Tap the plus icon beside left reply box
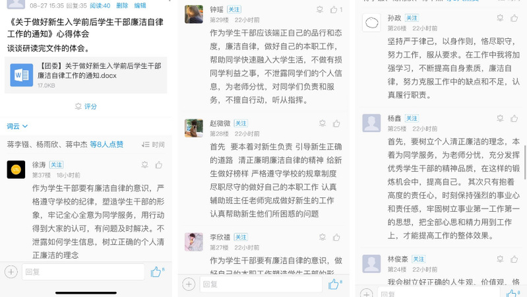This screenshot has width=527, height=297. pyautogui.click(x=11, y=272)
